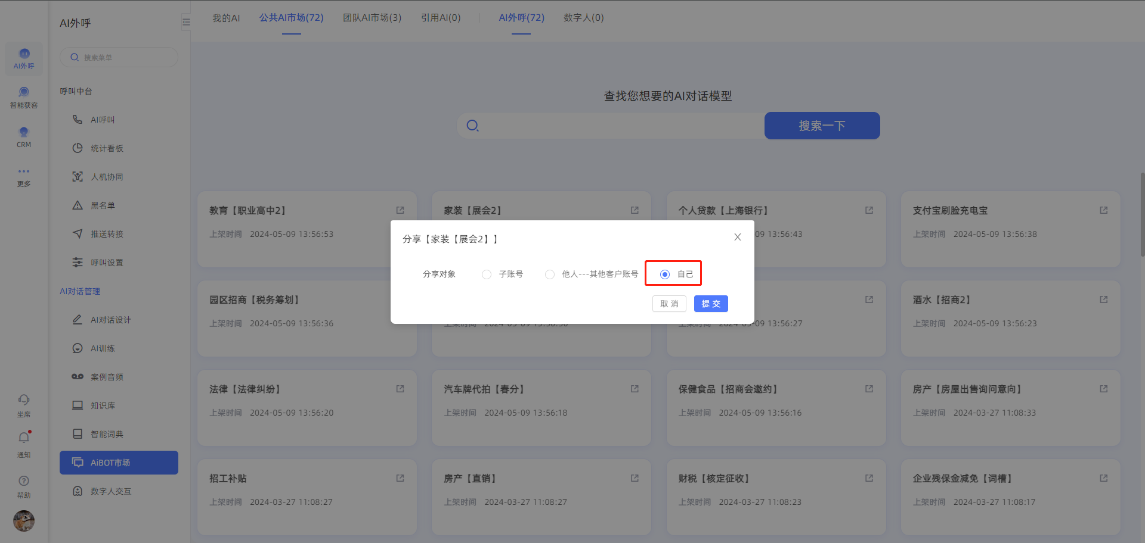
Task: Click the page vertical scrollbar
Action: [1142, 214]
